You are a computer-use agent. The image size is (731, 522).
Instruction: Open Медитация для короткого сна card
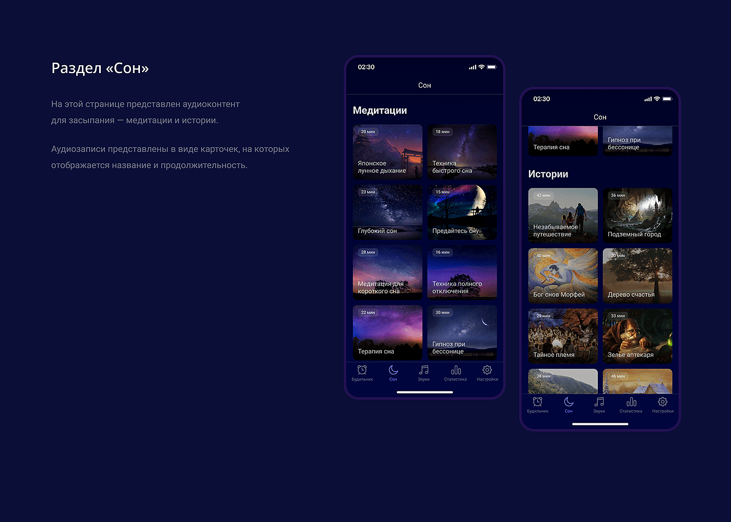[x=387, y=272]
